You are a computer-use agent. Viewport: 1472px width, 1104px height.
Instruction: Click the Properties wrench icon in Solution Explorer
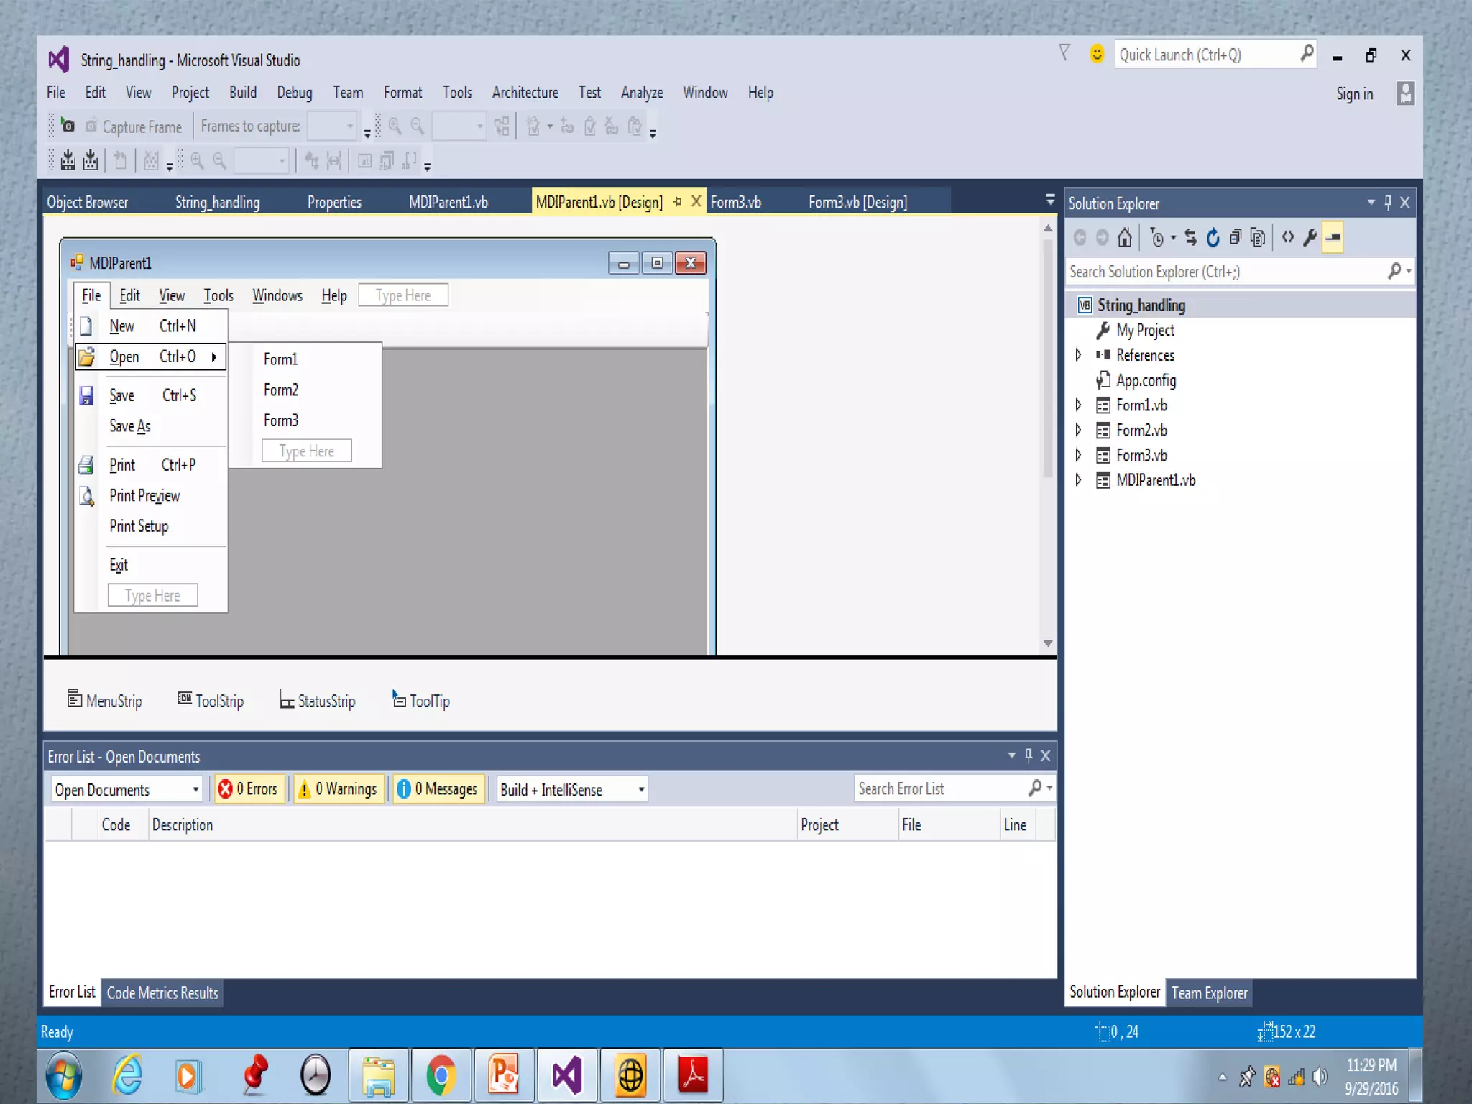click(1310, 237)
